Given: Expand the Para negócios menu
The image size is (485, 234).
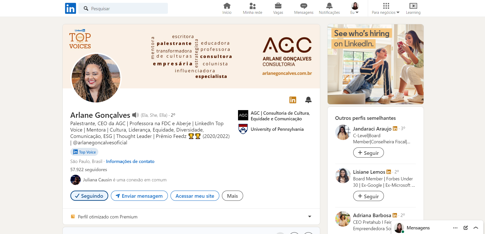Looking at the screenshot, I should coord(385,8).
